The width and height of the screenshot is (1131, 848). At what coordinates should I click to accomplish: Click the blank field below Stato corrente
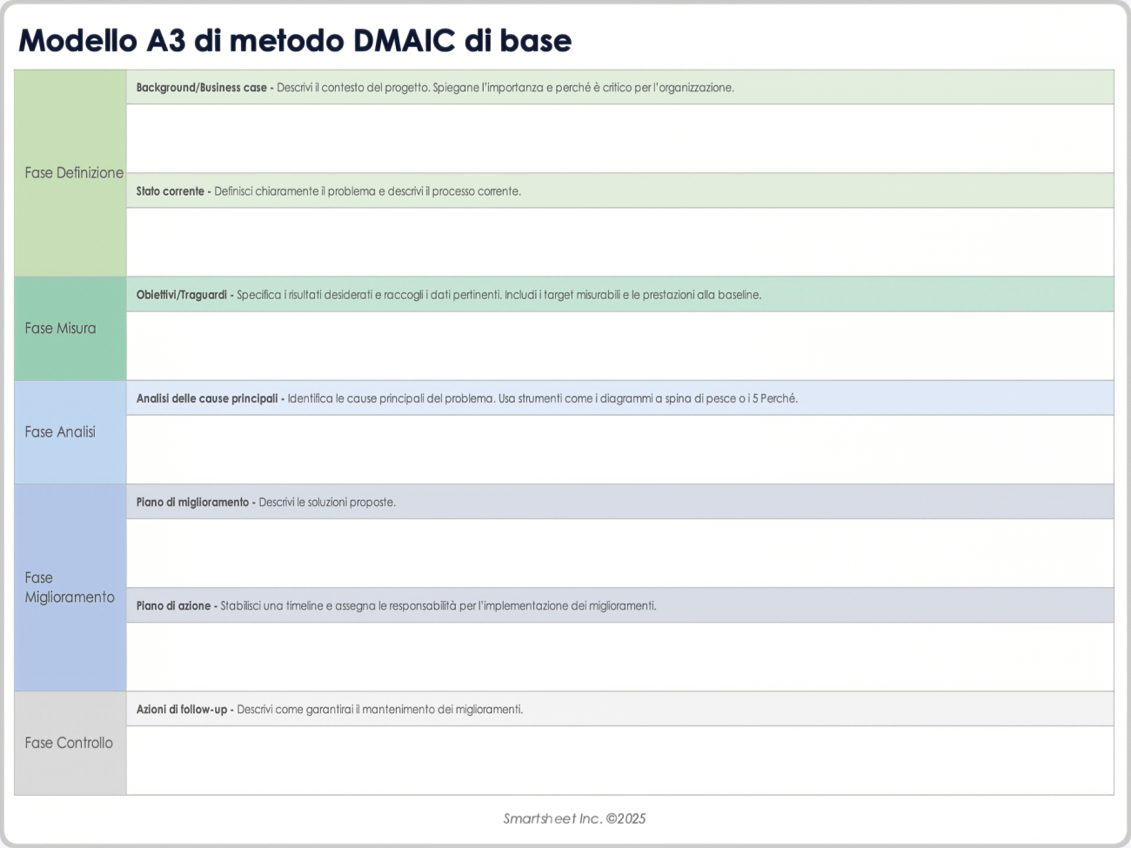(619, 242)
